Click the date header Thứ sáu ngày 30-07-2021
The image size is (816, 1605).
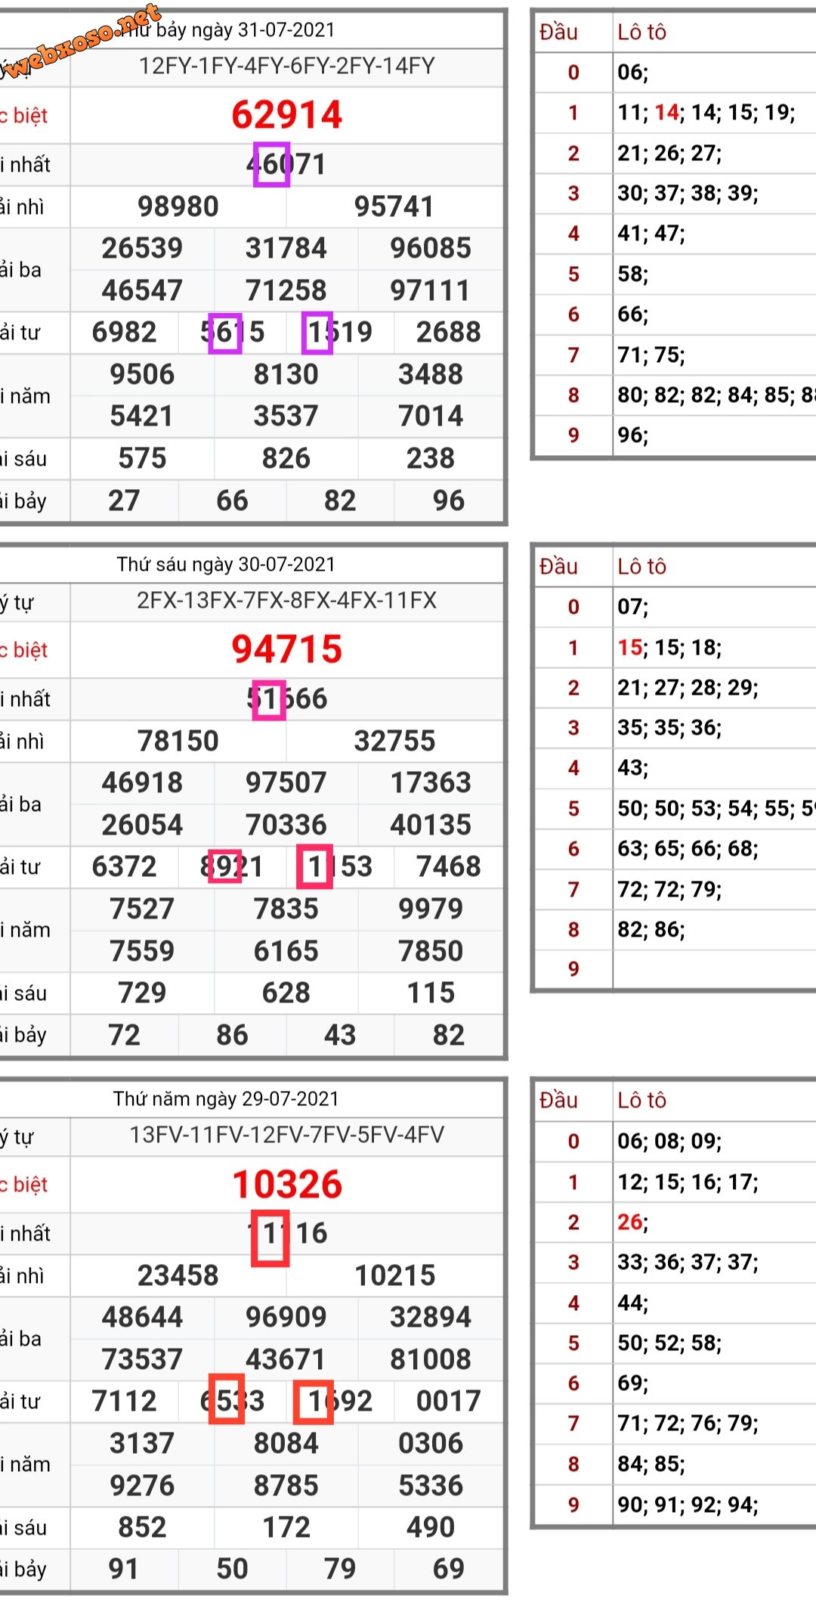(226, 565)
